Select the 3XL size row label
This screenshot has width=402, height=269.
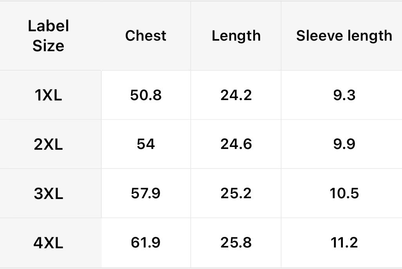(49, 194)
